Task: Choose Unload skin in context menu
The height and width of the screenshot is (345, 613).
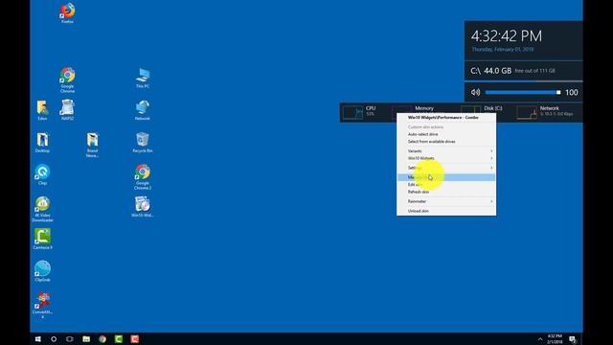Action: [446, 211]
